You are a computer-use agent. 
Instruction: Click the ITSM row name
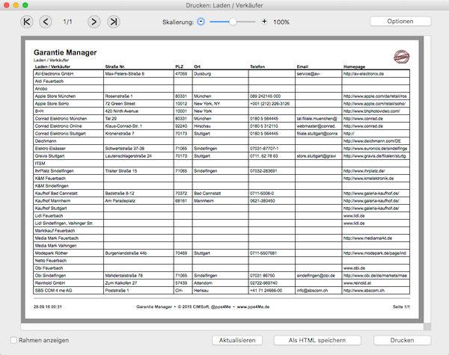click(40, 164)
